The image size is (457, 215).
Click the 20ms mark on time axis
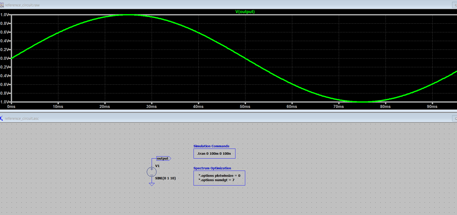pos(105,107)
